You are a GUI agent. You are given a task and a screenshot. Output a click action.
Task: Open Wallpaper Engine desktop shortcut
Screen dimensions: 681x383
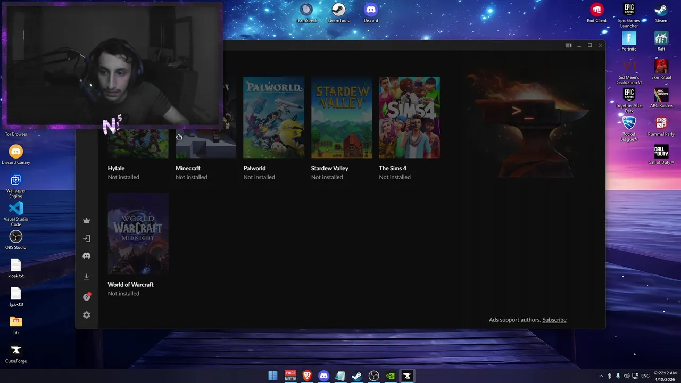coord(16,185)
